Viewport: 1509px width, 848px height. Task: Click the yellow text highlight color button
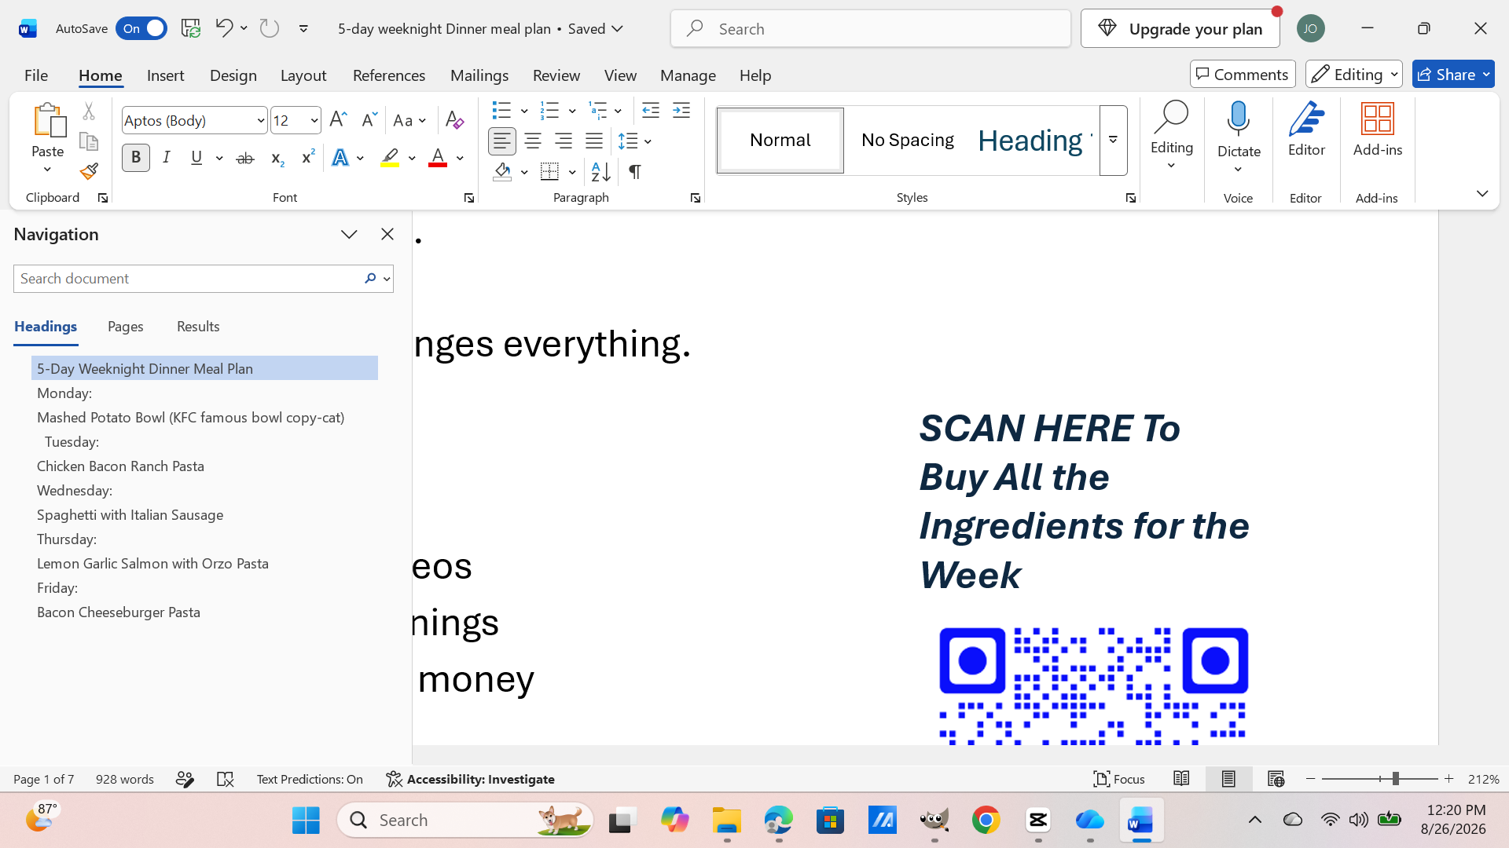coord(390,158)
